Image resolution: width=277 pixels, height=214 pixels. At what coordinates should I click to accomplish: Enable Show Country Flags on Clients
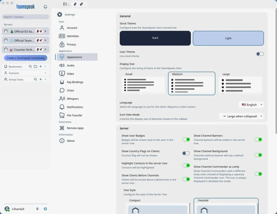(186, 153)
